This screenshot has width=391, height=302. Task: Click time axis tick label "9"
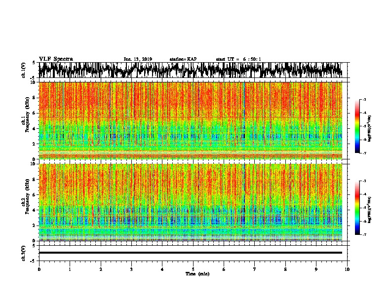point(316,269)
